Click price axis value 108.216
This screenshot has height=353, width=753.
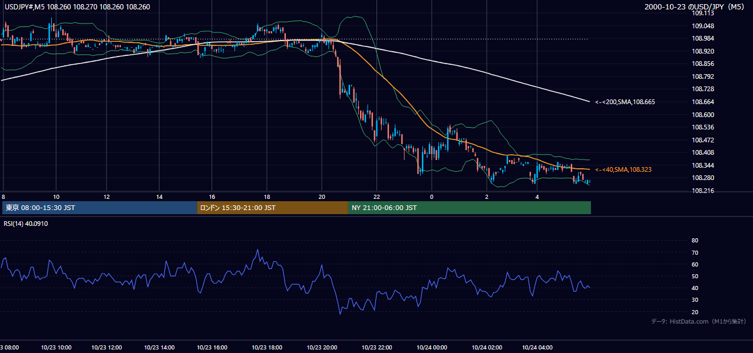(x=703, y=191)
